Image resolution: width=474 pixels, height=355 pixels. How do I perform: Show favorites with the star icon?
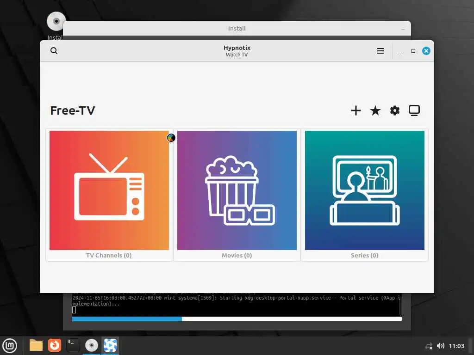coord(375,110)
